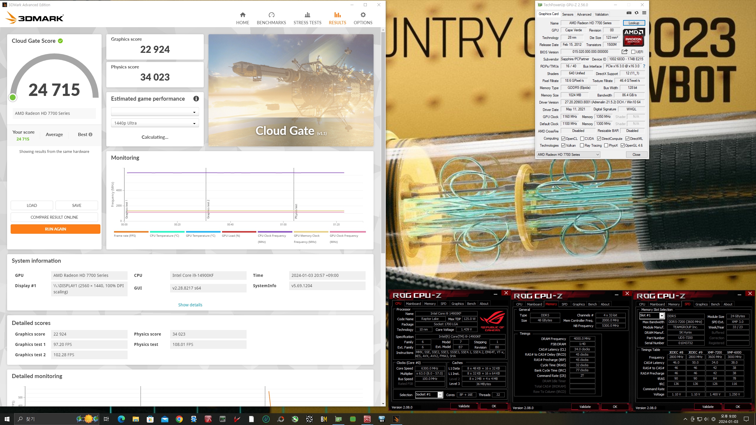Click RUN AGAIN button
Viewport: 756px width, 425px height.
(56, 229)
